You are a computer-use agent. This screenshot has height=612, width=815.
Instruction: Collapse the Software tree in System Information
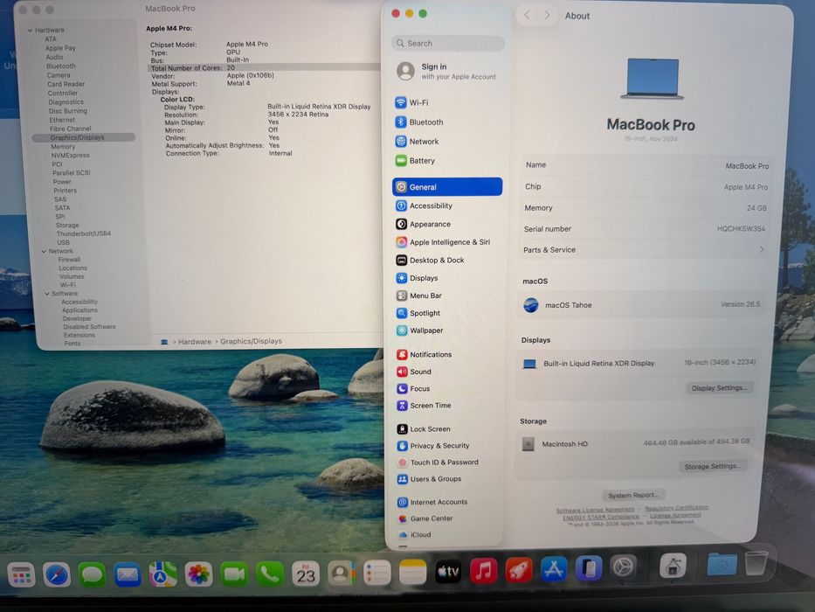click(x=47, y=294)
